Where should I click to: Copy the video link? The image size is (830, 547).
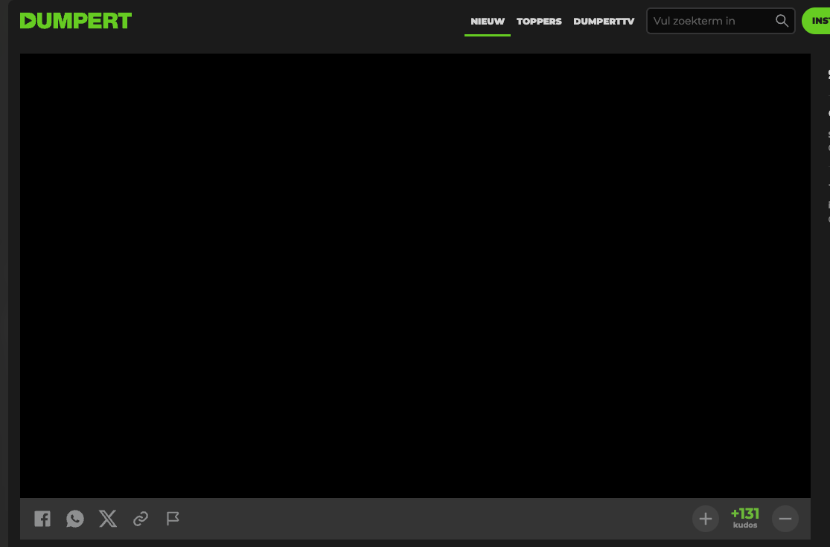tap(140, 519)
